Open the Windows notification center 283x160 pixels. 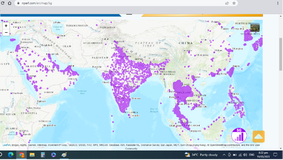(x=279, y=155)
